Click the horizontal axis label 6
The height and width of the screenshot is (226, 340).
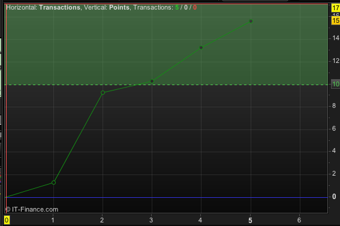pos(299,221)
